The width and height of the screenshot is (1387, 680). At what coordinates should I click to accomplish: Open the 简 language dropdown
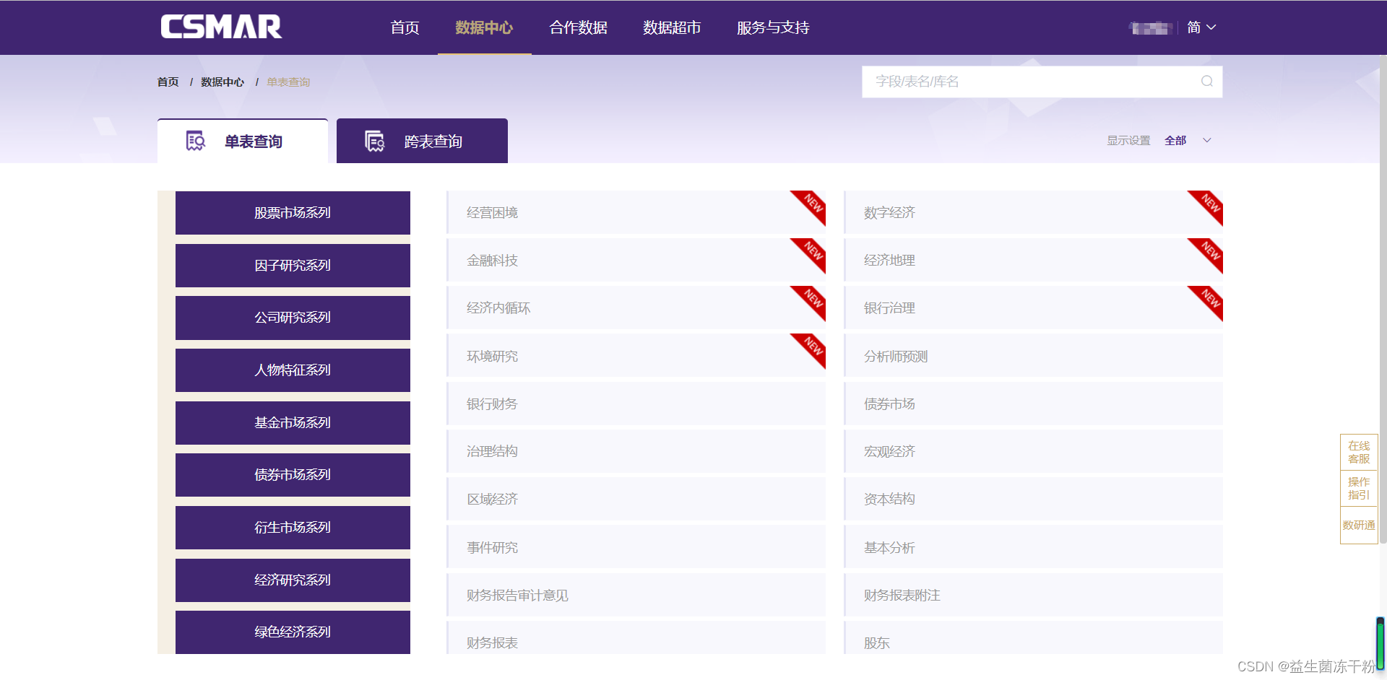point(1201,27)
